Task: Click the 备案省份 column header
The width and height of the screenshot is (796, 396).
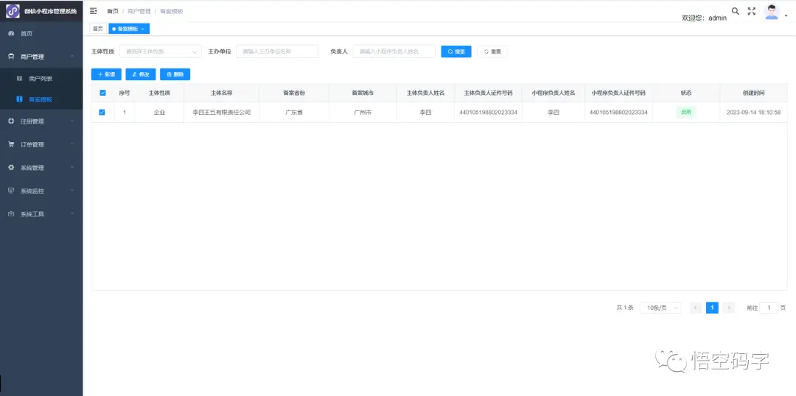Action: (x=294, y=93)
